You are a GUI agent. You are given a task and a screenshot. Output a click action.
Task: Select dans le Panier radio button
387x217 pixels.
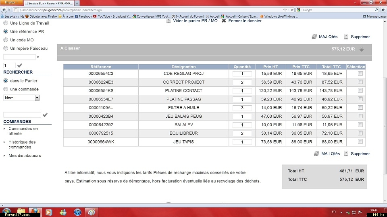[x=6, y=81]
